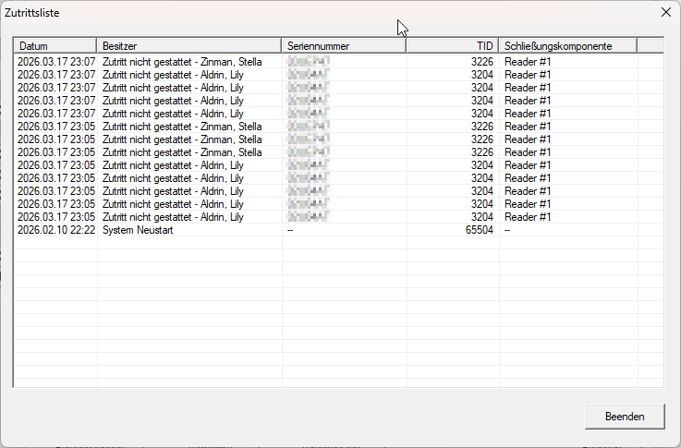Viewport: 681px width, 448px height.
Task: Click blurred serial number of 23:07 Zinman entry
Action: pos(309,62)
